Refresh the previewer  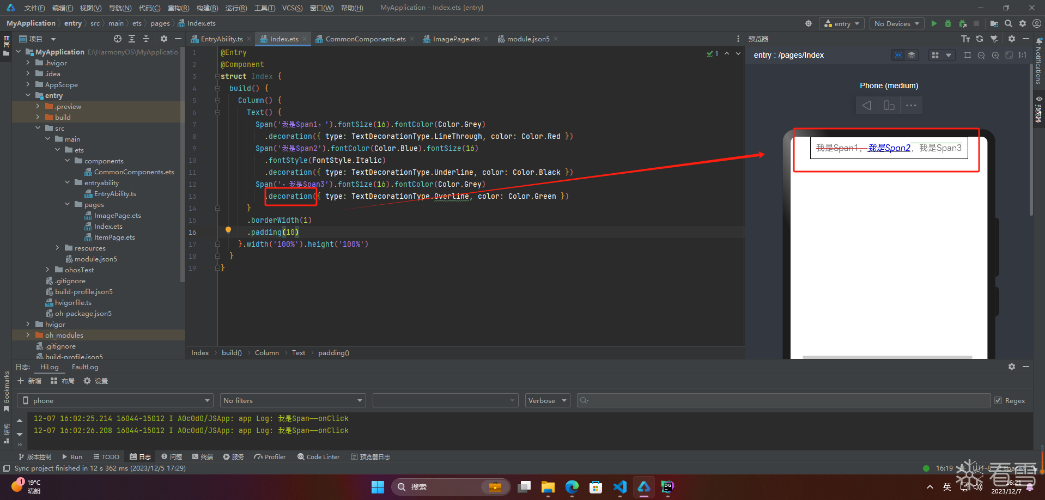[980, 39]
